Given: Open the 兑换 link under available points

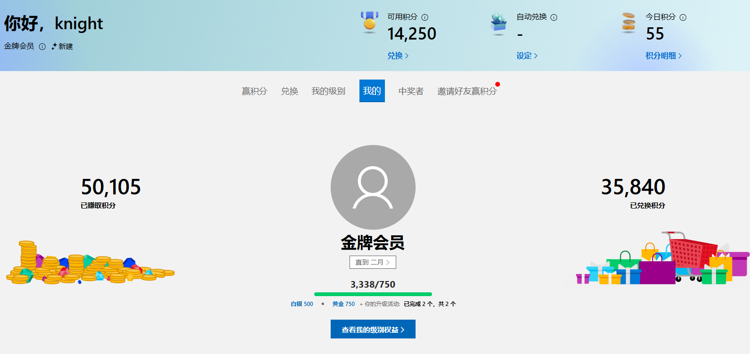Looking at the screenshot, I should click(398, 56).
